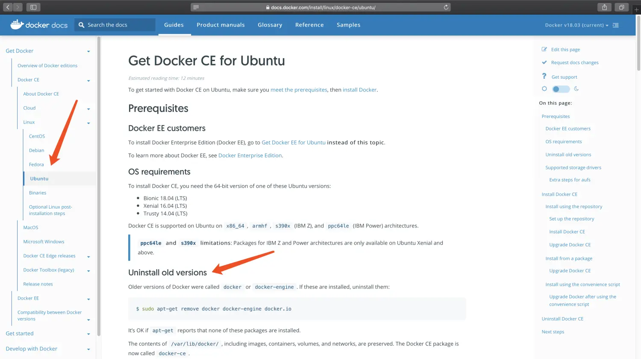The height and width of the screenshot is (359, 641).
Task: Toggle the day/night theme switch
Action: pos(561,89)
